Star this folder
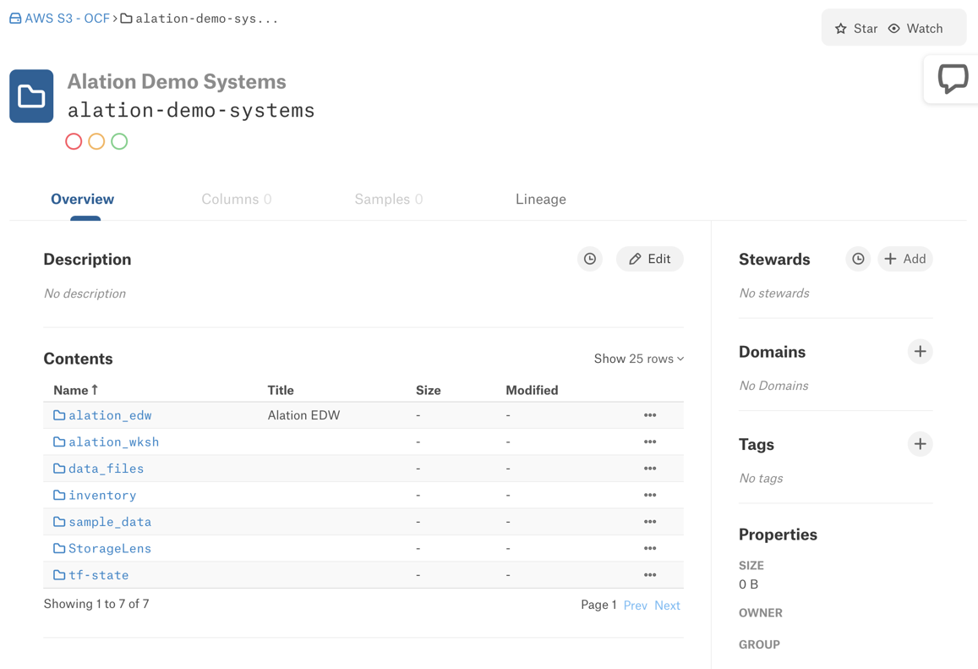Viewport: 978px width, 669px height. 855,29
